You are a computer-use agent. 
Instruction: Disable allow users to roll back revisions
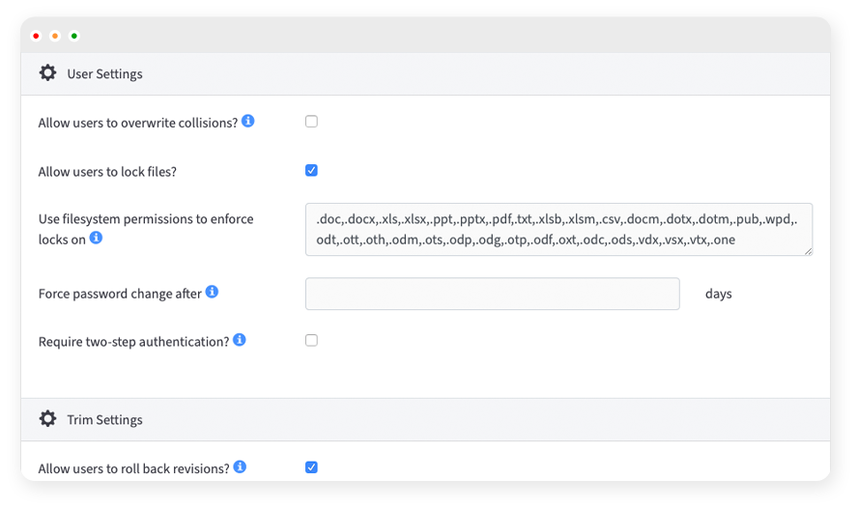[311, 467]
